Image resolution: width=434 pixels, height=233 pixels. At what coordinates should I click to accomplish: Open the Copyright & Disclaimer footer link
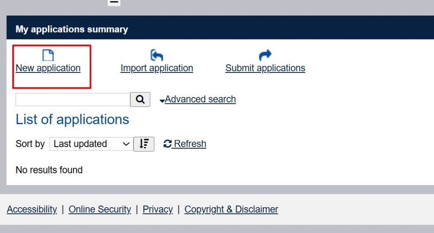tap(231, 209)
